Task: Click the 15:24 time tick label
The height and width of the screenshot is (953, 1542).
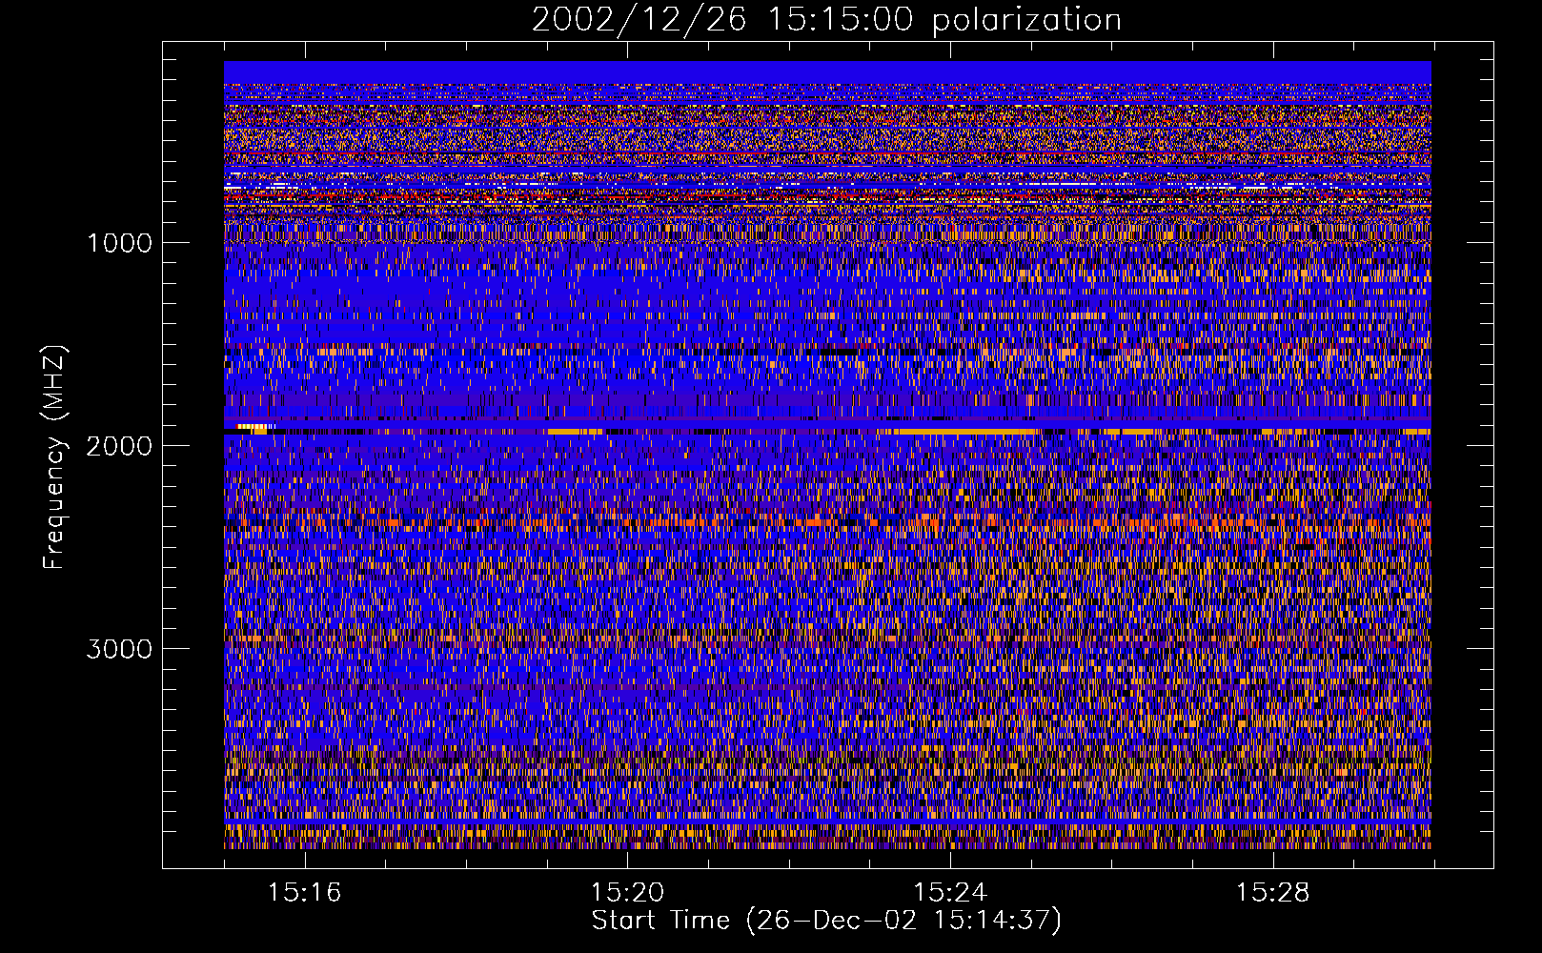Action: pyautogui.click(x=950, y=893)
